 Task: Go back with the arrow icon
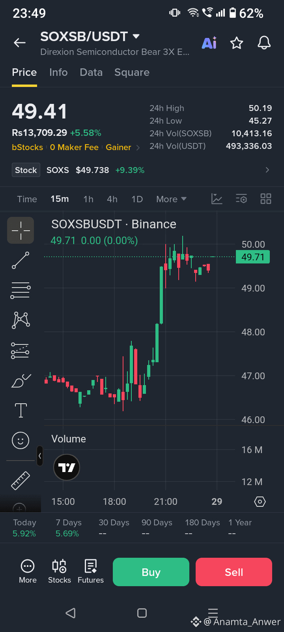click(20, 43)
